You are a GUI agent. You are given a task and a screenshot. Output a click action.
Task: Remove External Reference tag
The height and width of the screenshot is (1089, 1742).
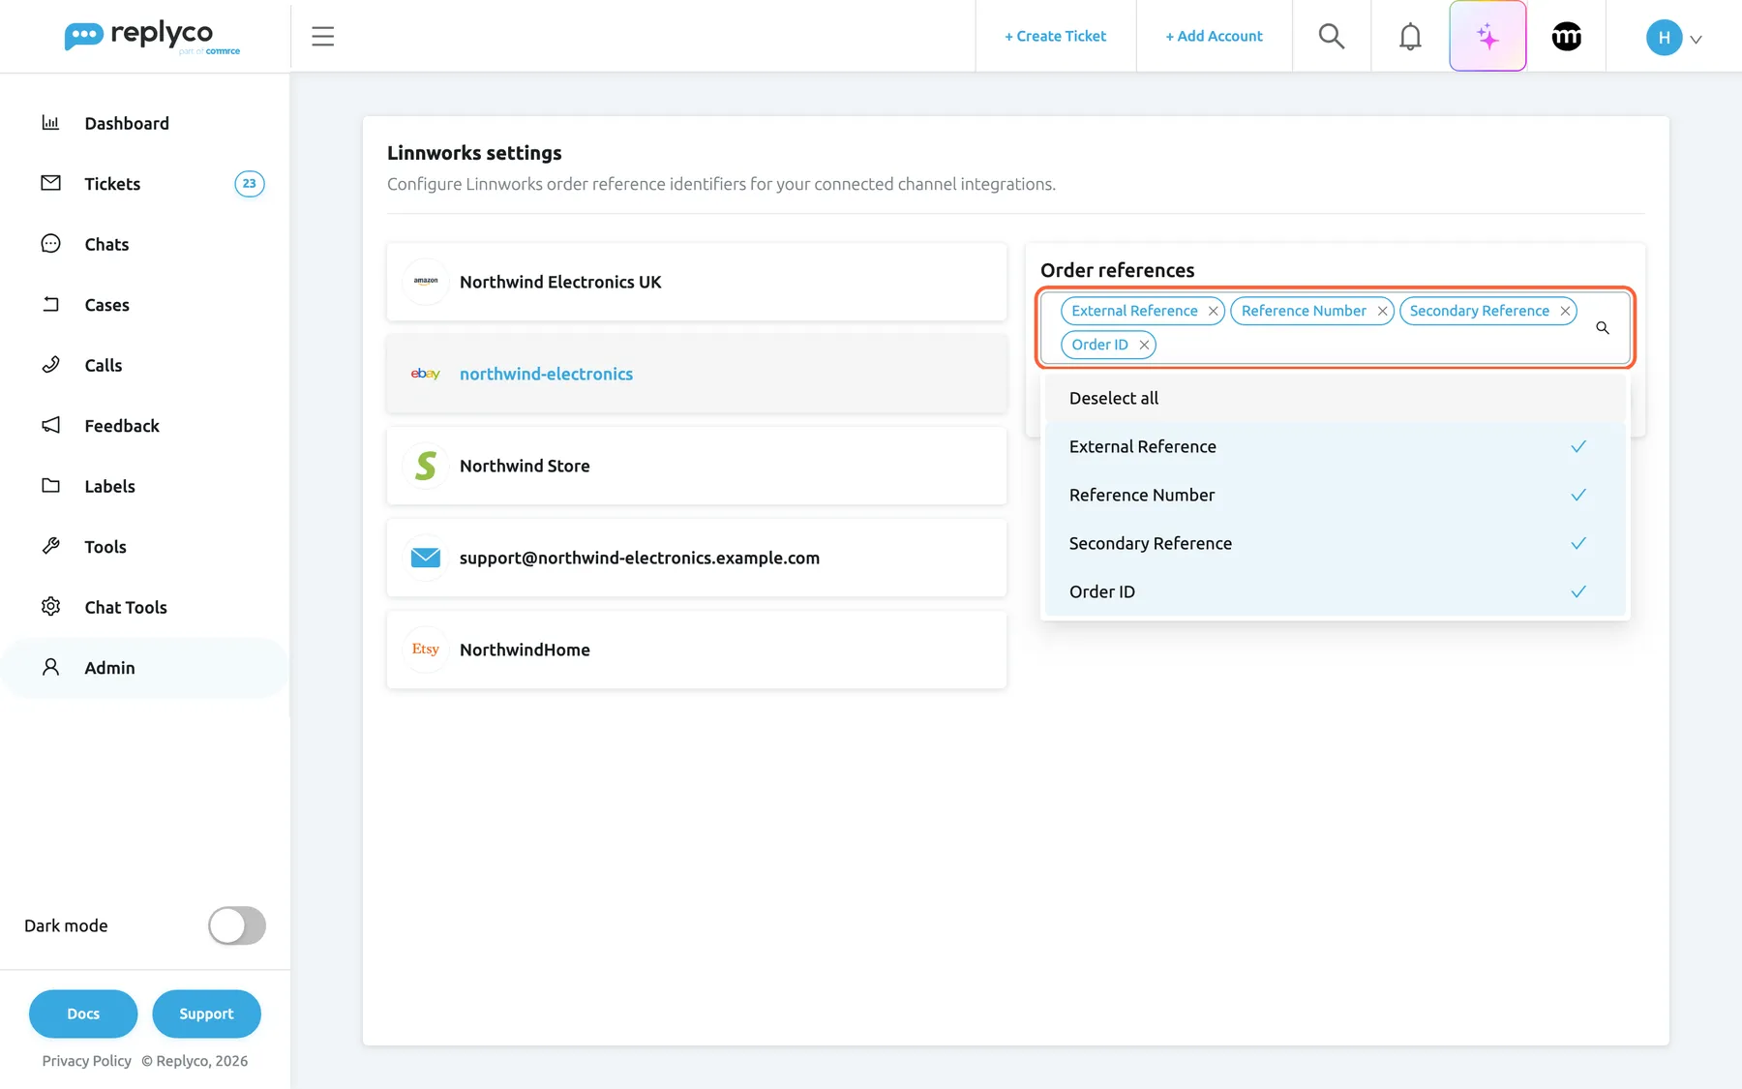[x=1213, y=311]
